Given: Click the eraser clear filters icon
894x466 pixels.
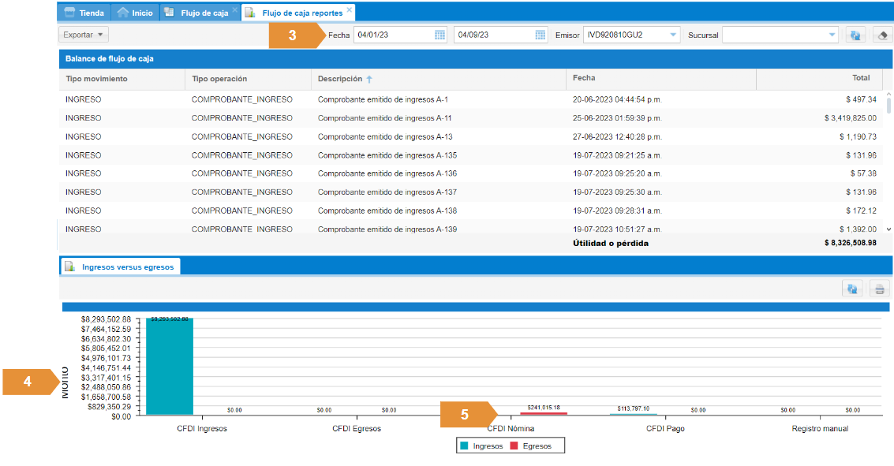Looking at the screenshot, I should 883,35.
